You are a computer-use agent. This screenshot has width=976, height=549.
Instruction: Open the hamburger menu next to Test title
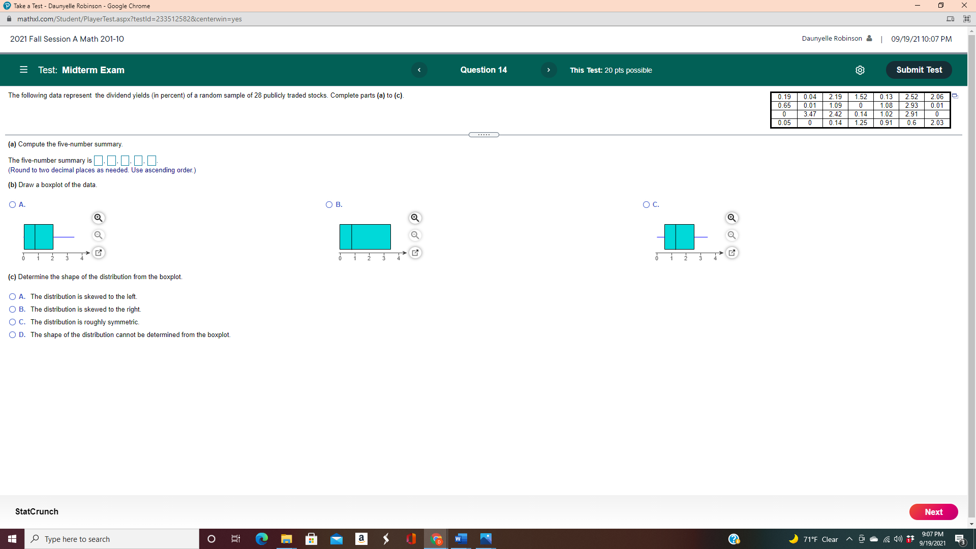[23, 70]
